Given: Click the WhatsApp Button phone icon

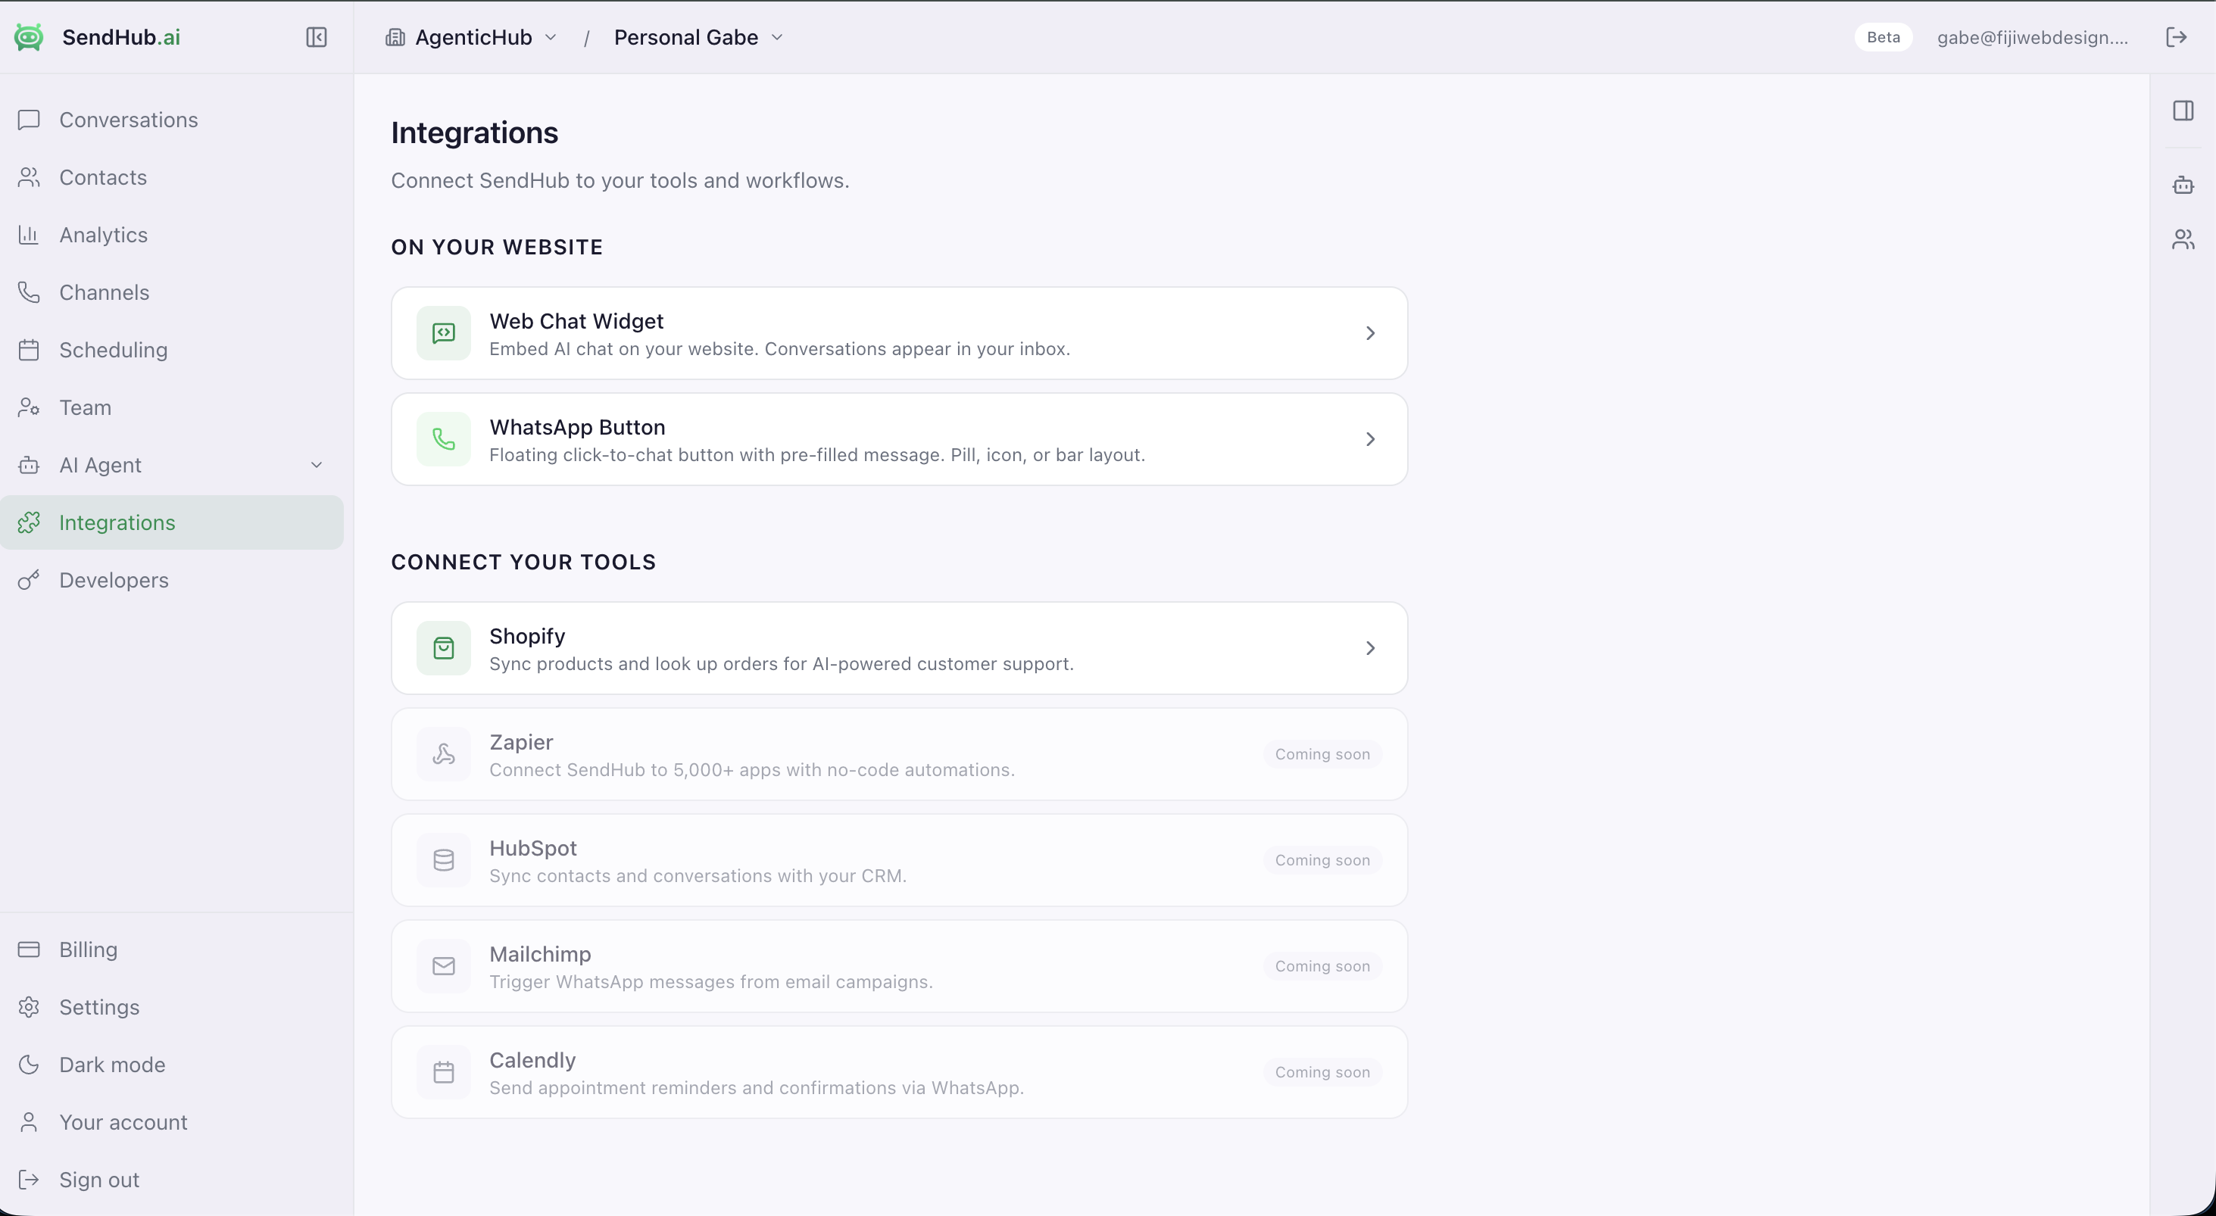Looking at the screenshot, I should [444, 439].
